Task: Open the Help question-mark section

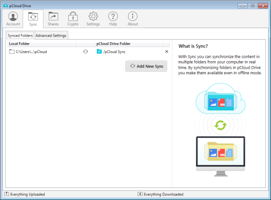Action: pos(113,19)
